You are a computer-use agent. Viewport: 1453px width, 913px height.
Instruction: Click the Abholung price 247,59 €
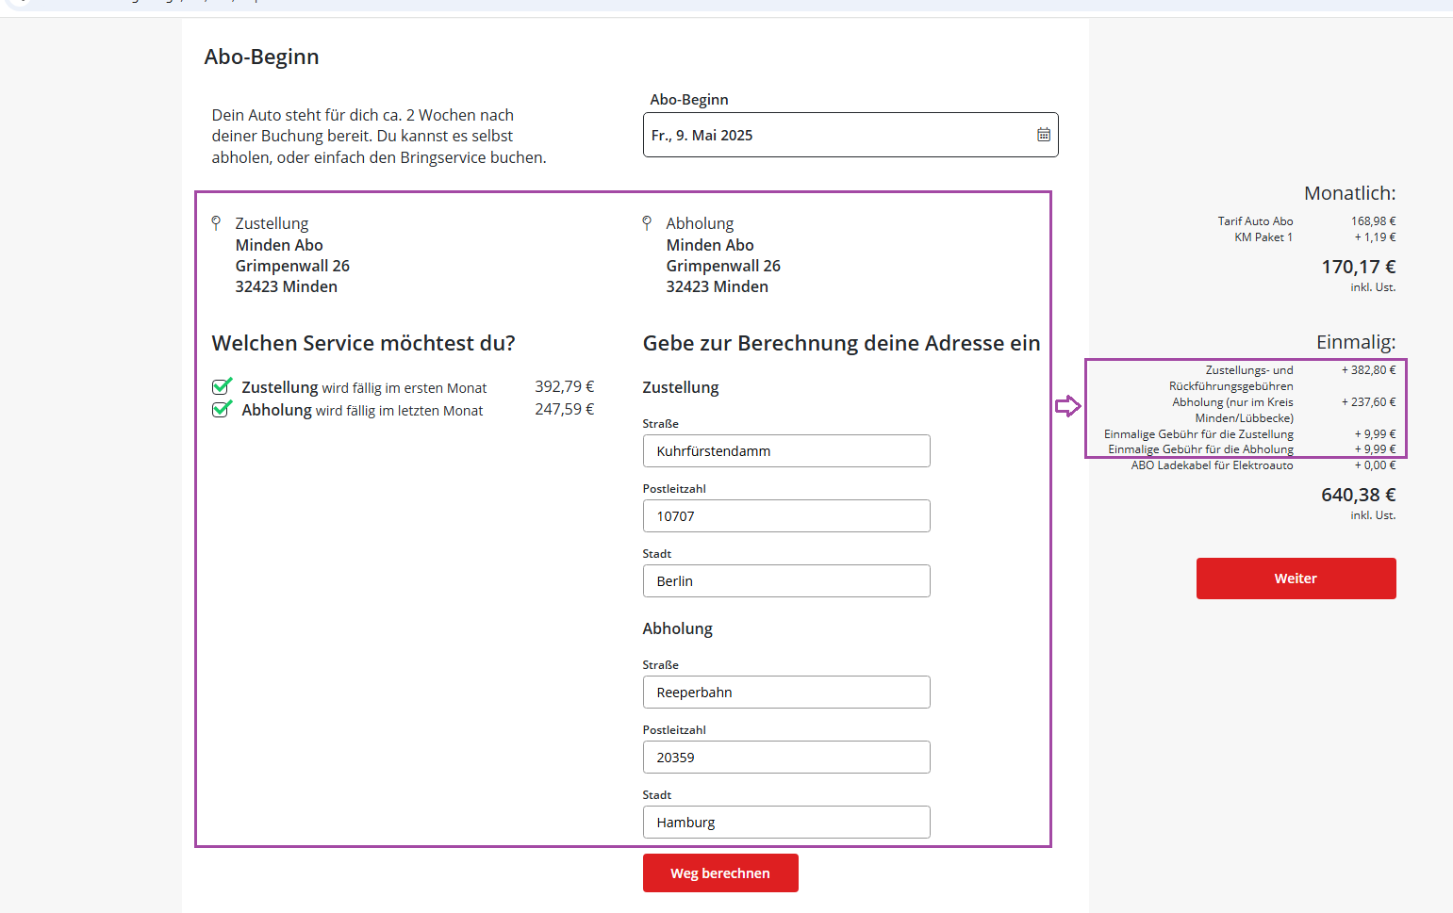(x=564, y=409)
